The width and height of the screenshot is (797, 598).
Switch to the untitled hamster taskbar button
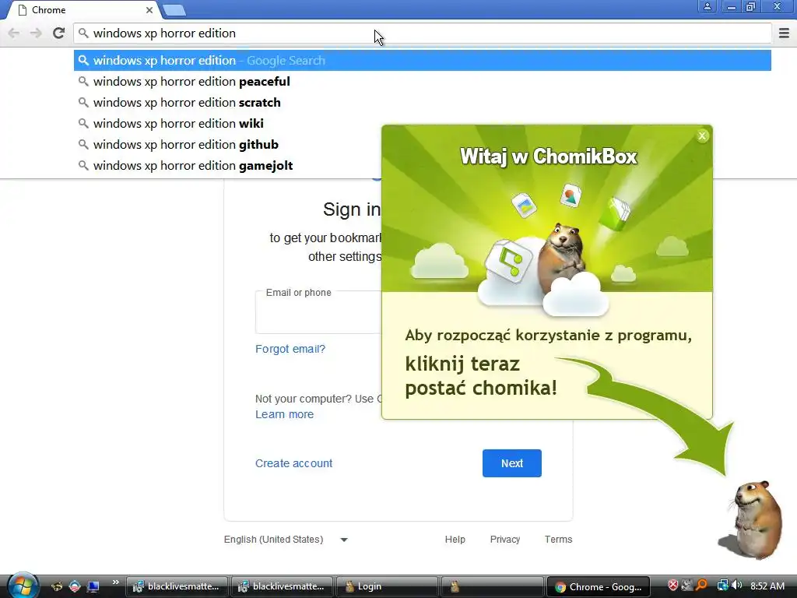pos(491,586)
